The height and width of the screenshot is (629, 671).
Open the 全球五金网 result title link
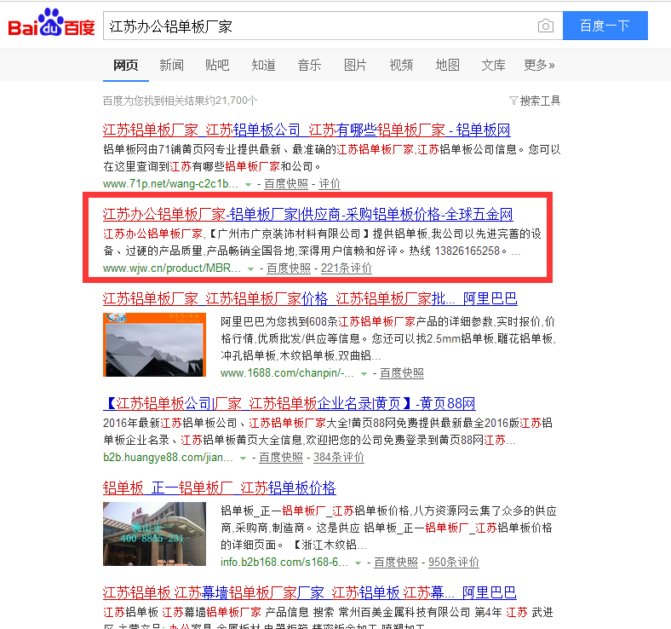point(307,214)
